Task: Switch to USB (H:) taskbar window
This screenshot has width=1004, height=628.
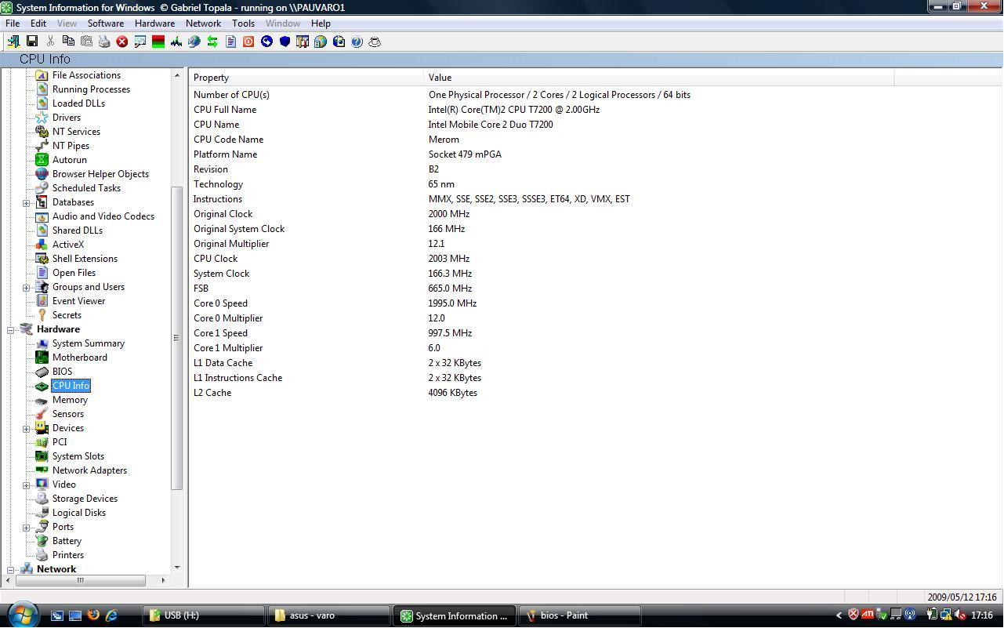Action: (x=204, y=615)
